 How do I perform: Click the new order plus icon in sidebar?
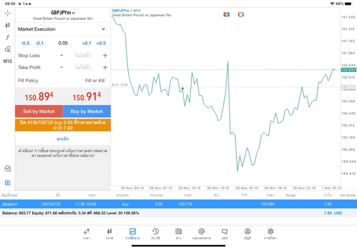7,183
